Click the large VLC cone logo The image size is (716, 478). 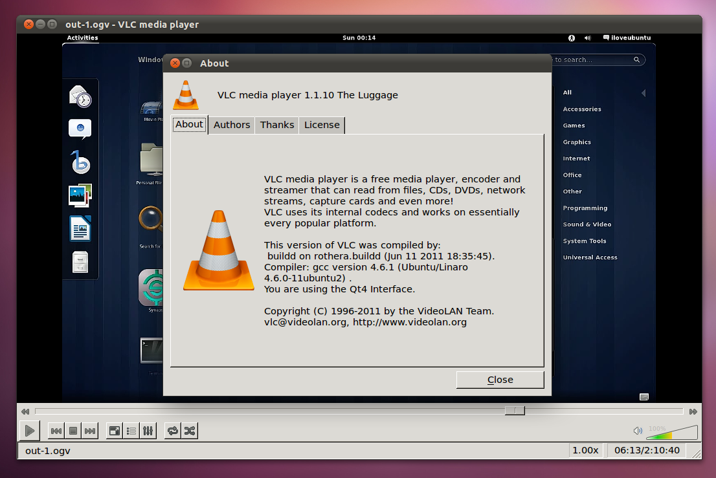[219, 250]
